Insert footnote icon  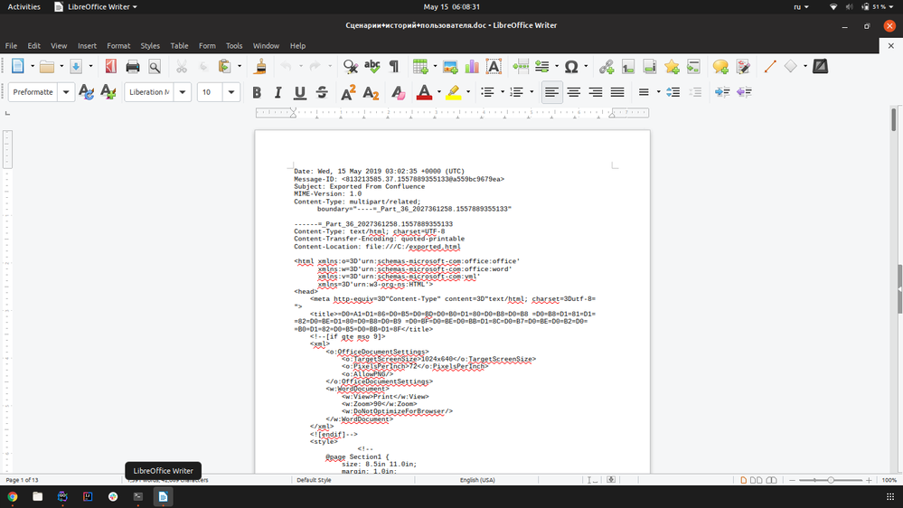click(x=627, y=67)
